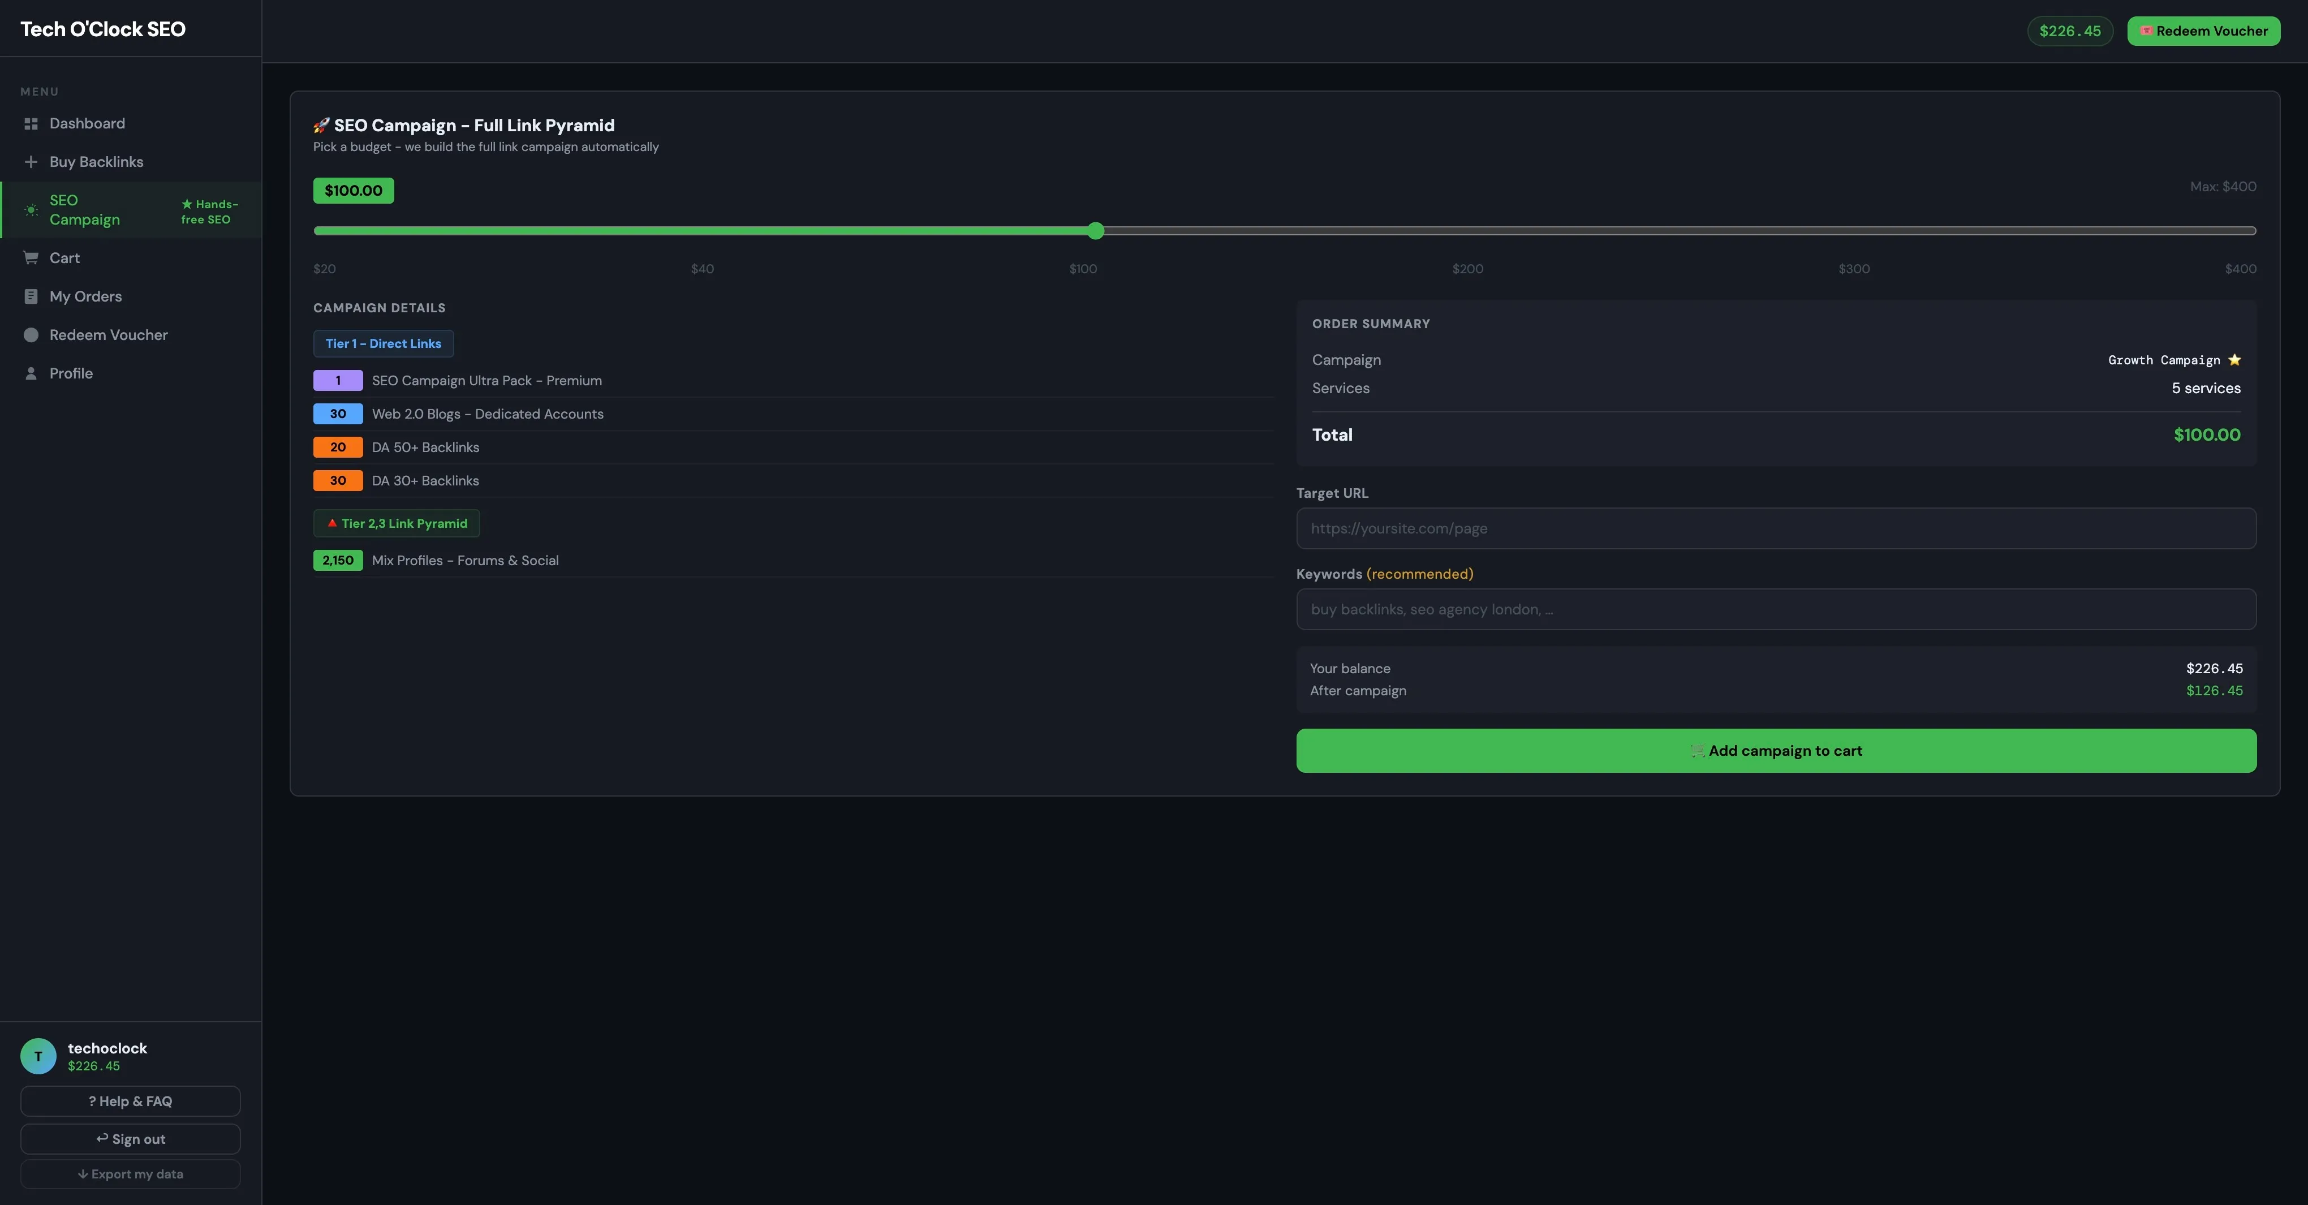Click the DA 30+ Backlinks row

pos(793,480)
